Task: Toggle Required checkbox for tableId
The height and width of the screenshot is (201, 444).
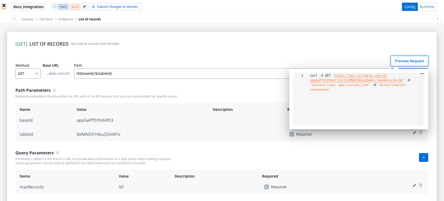Action: click(x=292, y=134)
